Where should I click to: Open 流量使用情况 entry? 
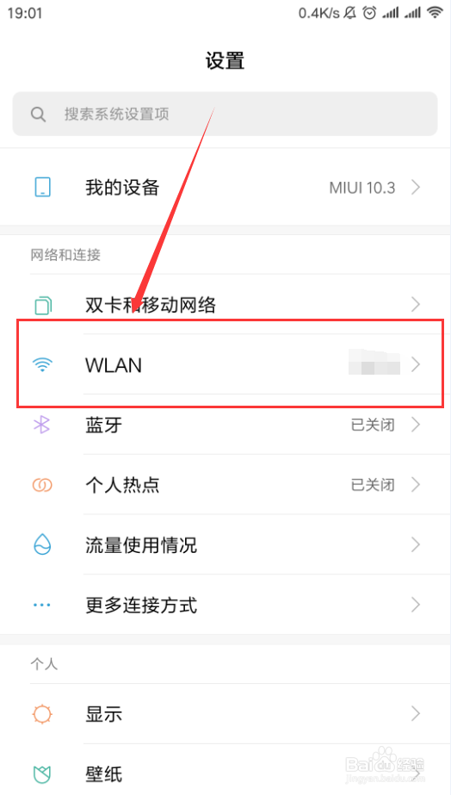(x=225, y=544)
